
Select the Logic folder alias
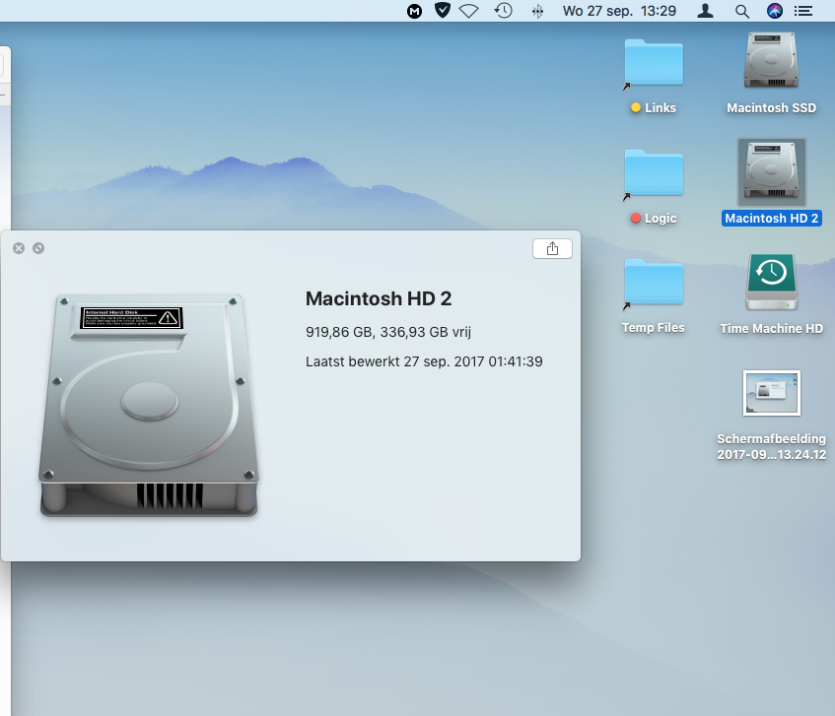(654, 173)
